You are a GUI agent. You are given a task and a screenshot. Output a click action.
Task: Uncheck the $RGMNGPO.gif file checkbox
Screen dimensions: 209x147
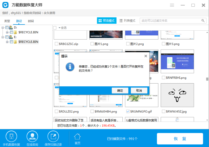click(x=128, y=111)
